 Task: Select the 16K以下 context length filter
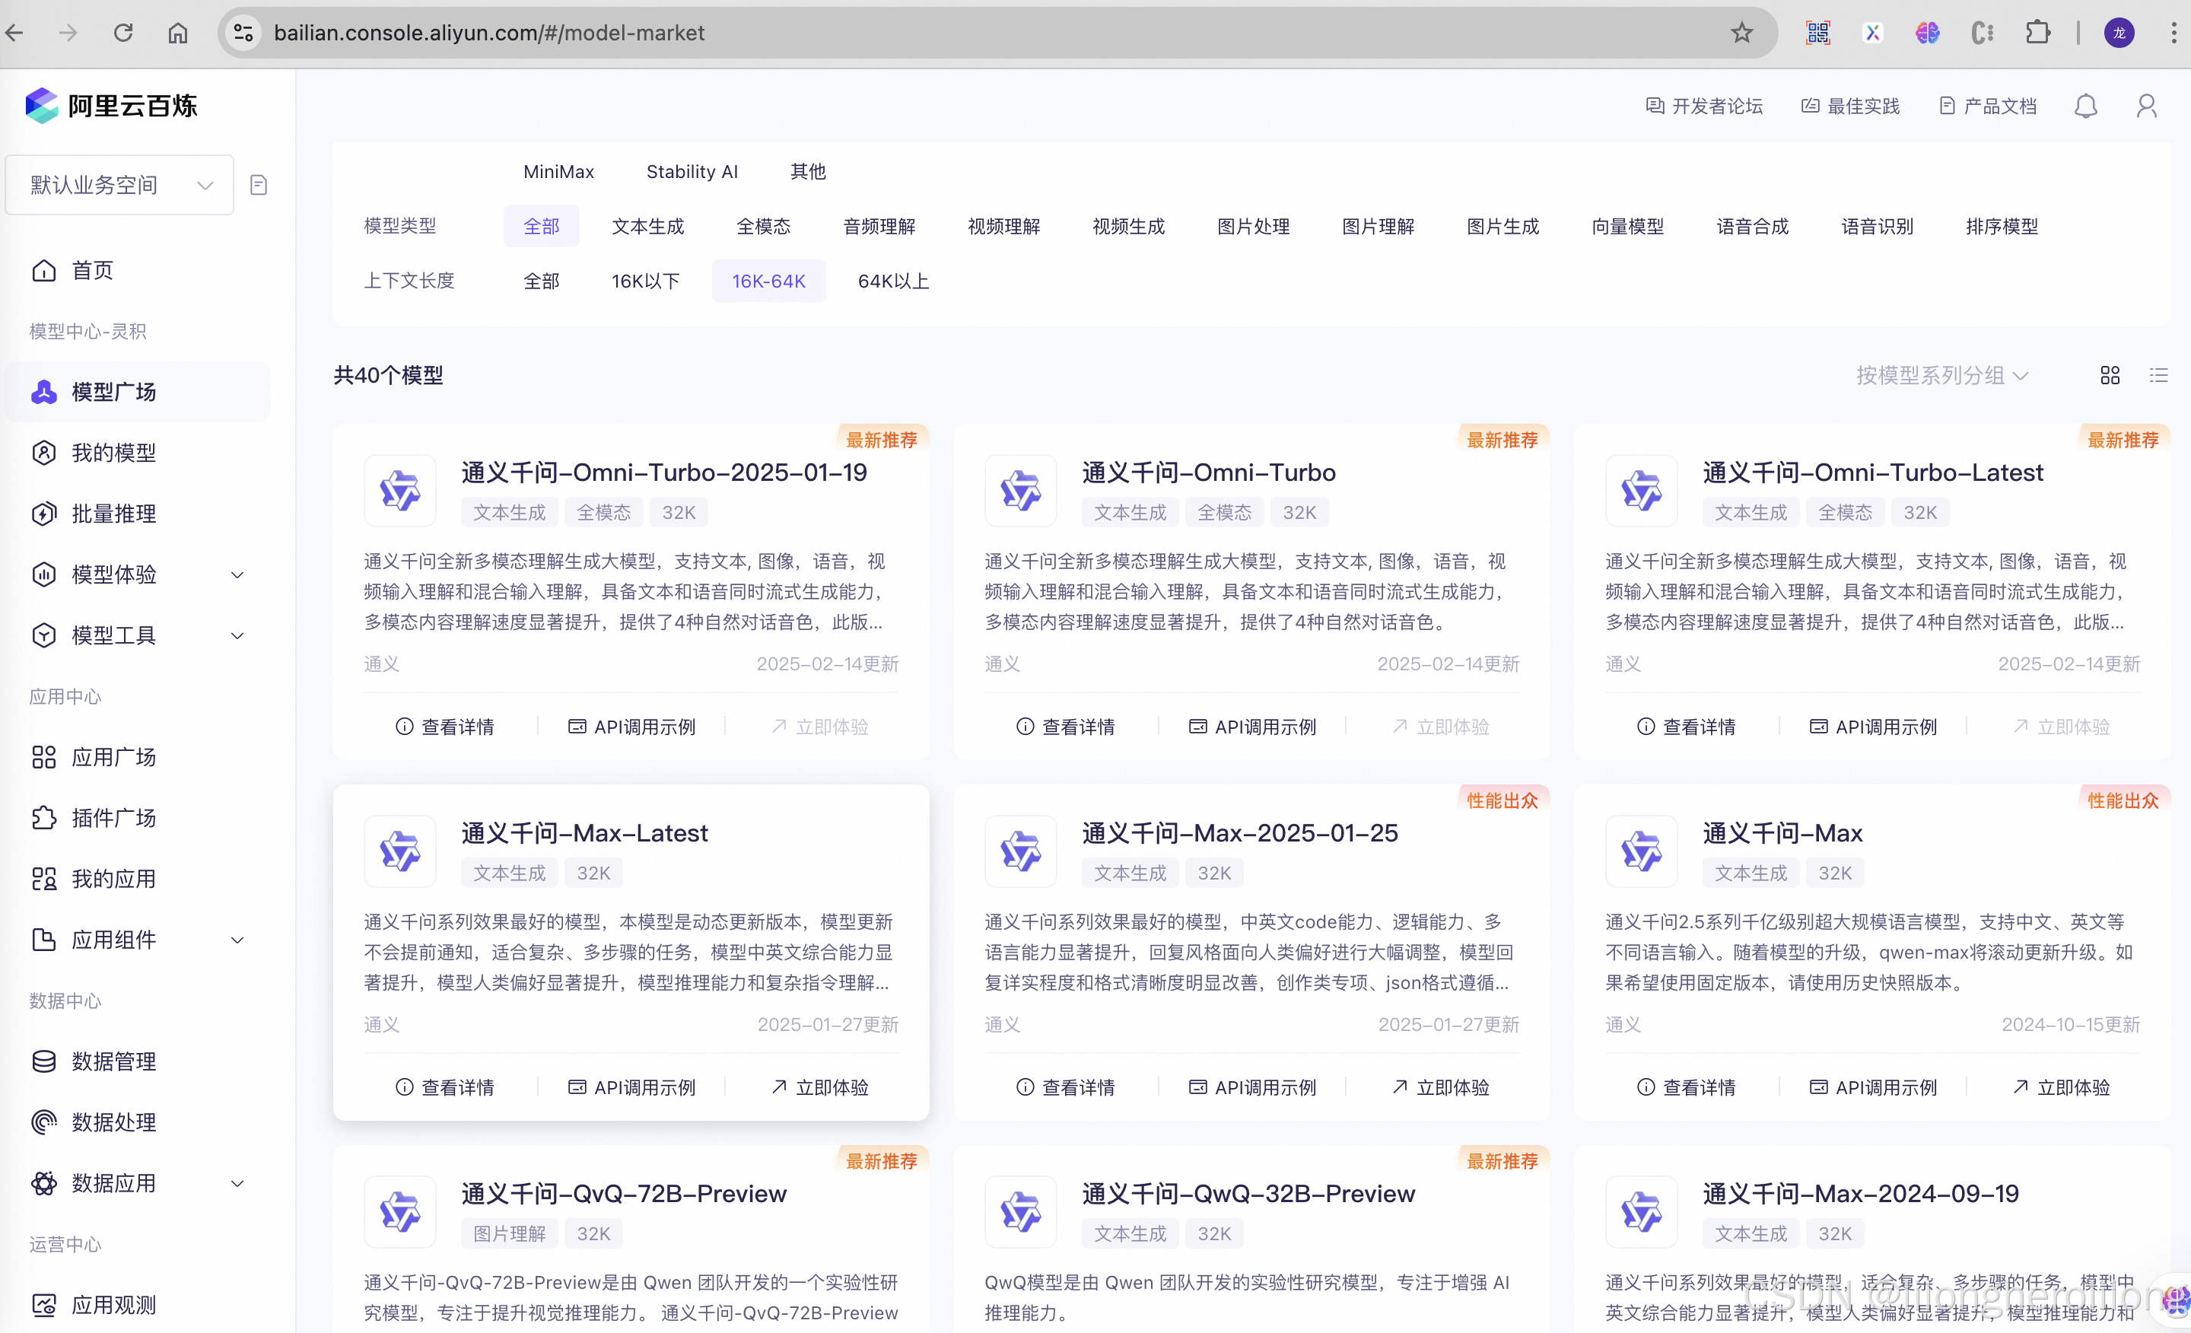point(646,281)
